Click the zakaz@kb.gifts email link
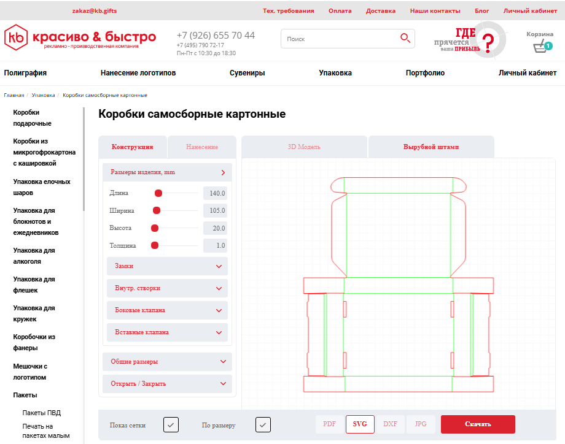The width and height of the screenshot is (565, 444). [95, 11]
